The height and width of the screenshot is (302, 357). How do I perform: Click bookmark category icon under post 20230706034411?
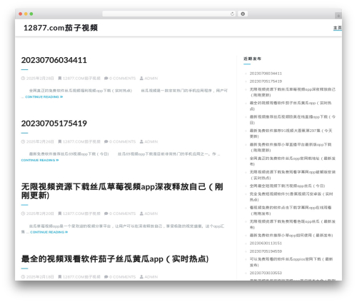[60, 79]
